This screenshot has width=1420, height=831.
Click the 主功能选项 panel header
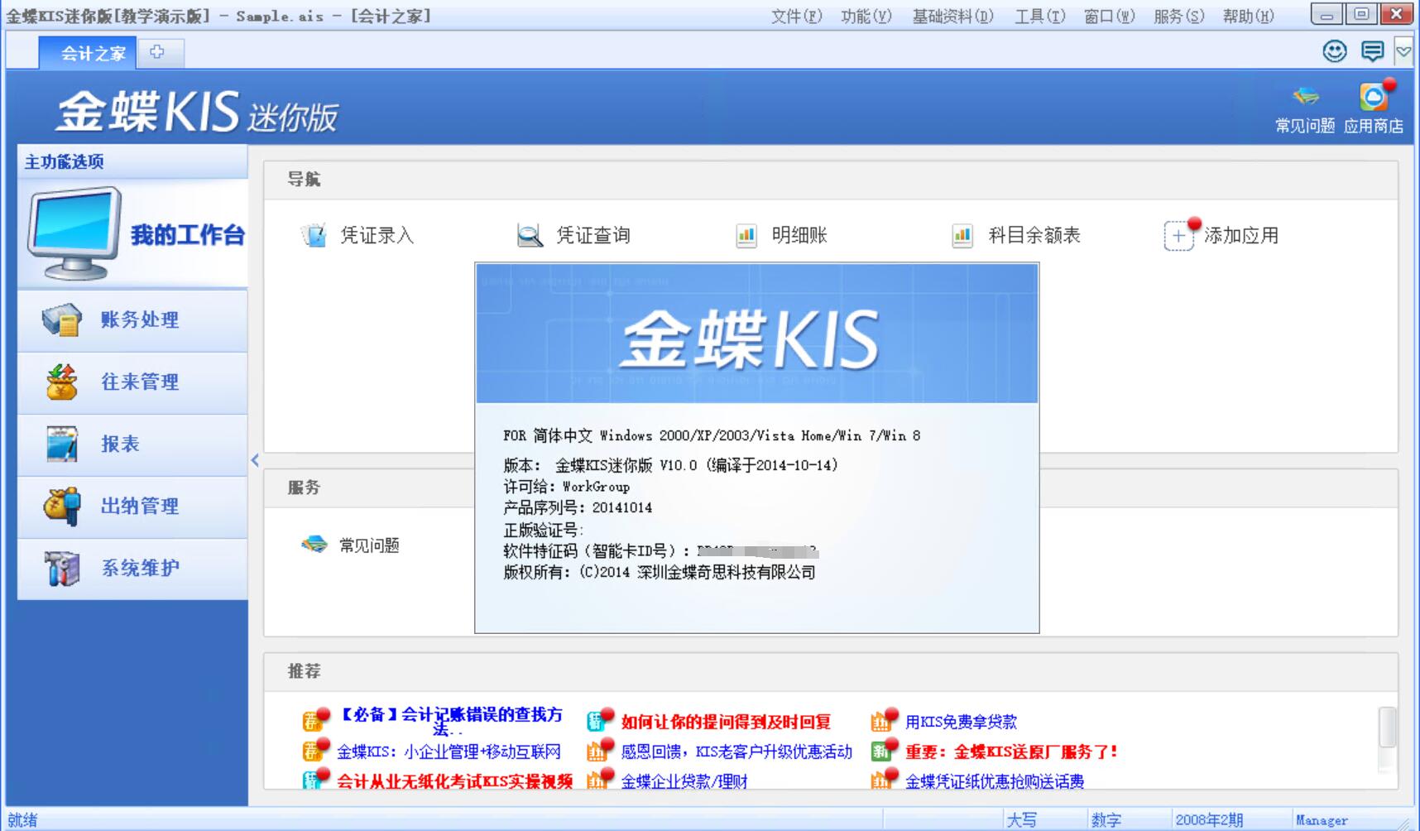[132, 161]
